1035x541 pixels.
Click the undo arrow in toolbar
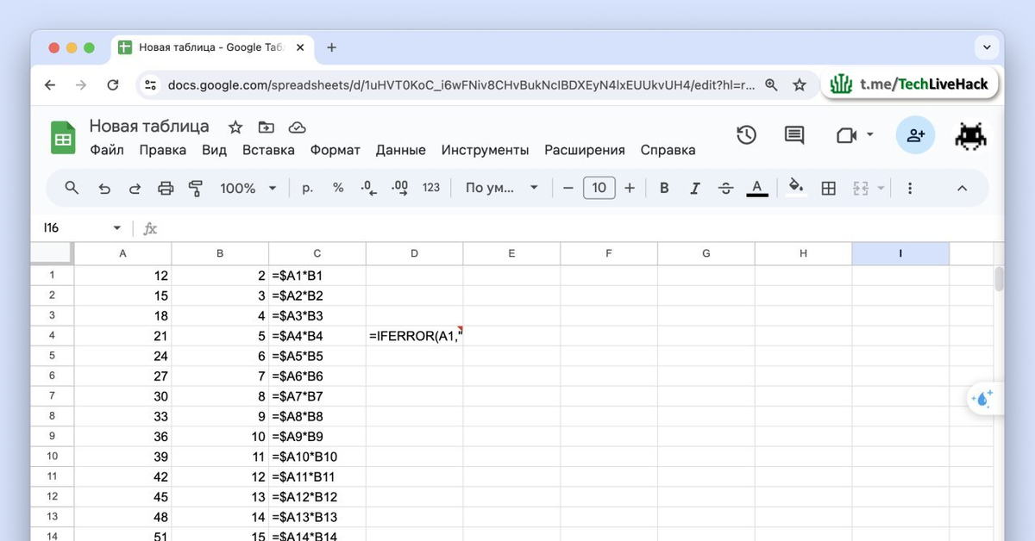tap(104, 188)
